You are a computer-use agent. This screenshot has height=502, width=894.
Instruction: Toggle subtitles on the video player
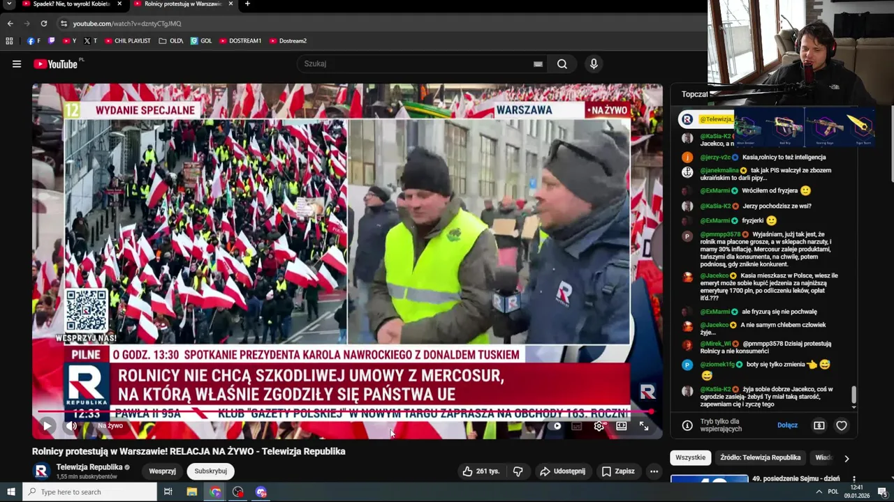point(577,426)
